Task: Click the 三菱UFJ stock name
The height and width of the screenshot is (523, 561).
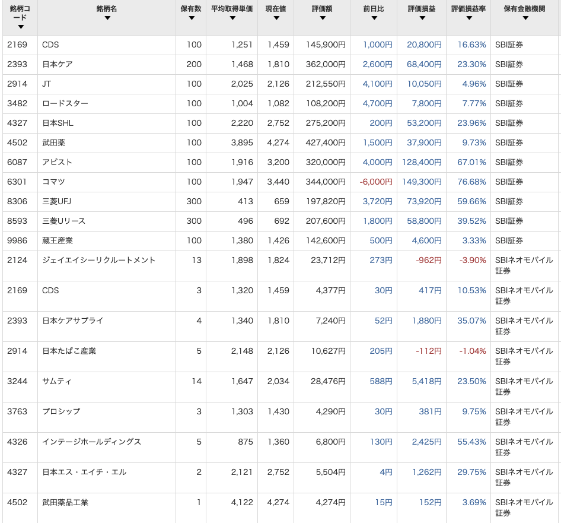Action: (56, 201)
